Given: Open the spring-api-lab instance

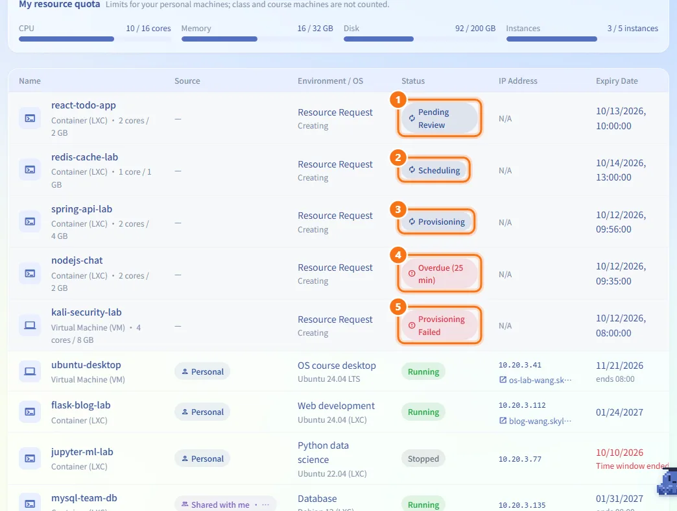Looking at the screenshot, I should [82, 209].
